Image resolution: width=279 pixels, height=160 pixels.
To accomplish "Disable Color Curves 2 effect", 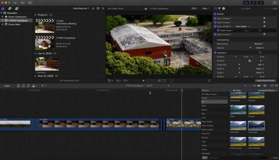I will click(215, 34).
